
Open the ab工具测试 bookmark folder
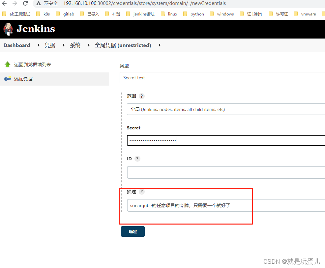[x=16, y=14]
